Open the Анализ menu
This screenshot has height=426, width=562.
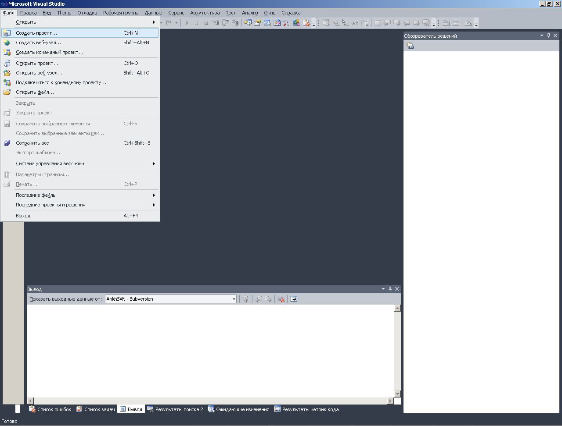pyautogui.click(x=250, y=13)
